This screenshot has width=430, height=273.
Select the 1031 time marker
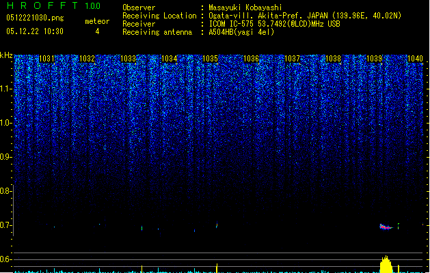click(46, 59)
